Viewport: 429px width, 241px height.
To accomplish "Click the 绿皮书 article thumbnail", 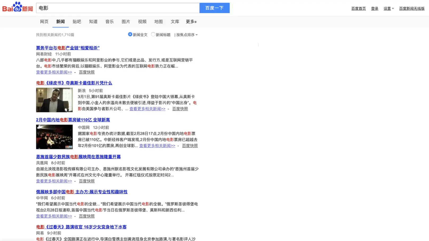I will point(54,100).
